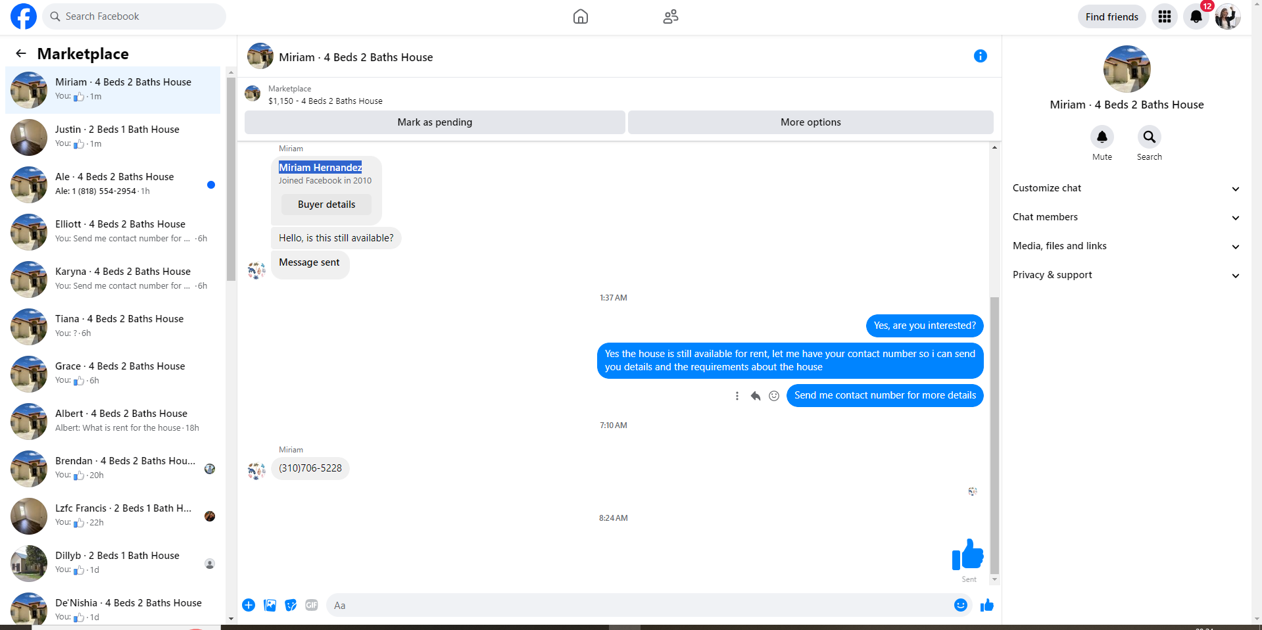1262x630 pixels.
Task: Open Albert 4 Beds 2 Baths House chat
Action: [x=113, y=421]
